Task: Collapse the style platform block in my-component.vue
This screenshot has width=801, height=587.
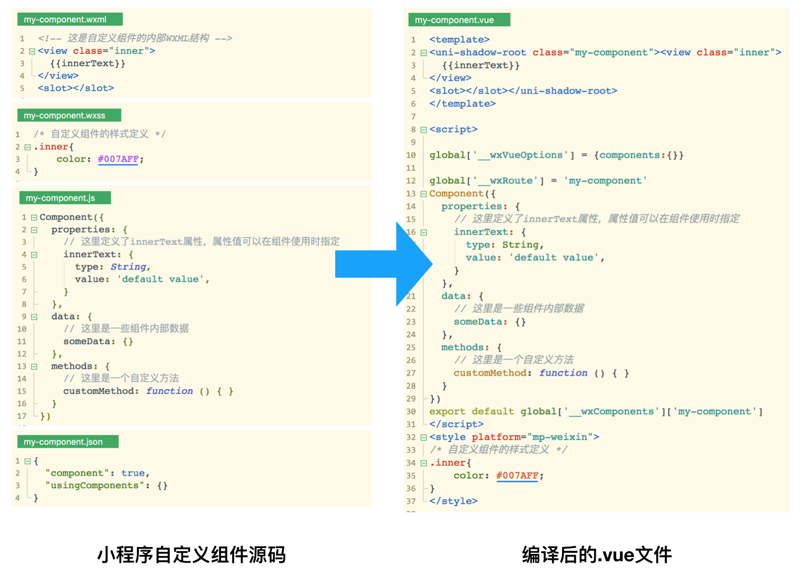Action: pos(424,438)
